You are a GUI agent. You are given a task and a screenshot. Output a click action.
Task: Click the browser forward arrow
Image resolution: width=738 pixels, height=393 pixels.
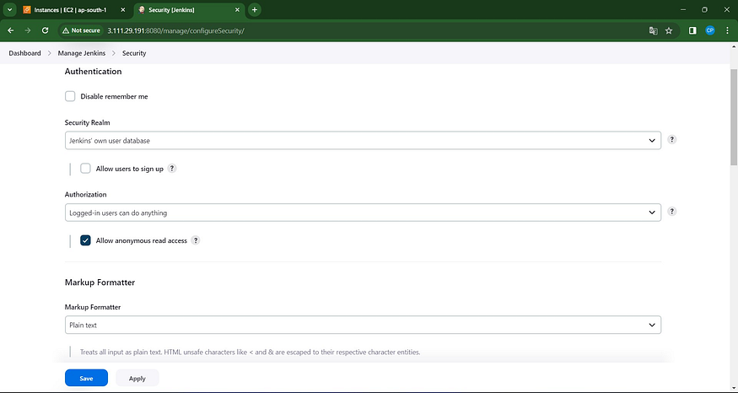tap(28, 30)
